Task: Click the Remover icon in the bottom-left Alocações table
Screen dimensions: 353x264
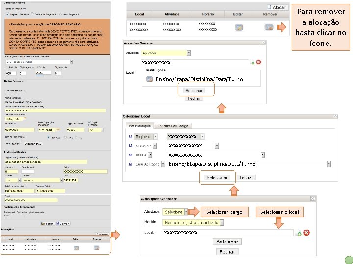Action: click(97, 247)
